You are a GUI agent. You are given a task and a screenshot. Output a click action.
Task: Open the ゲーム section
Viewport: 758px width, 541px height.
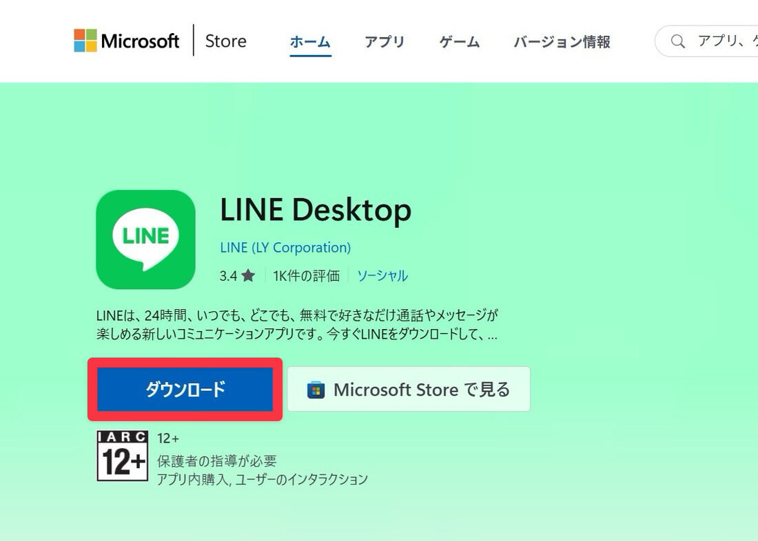(x=459, y=41)
